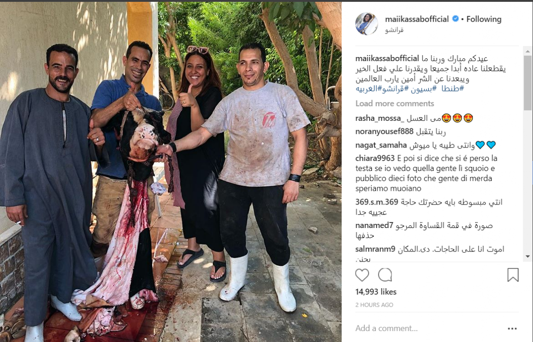Open the three-dots more options menu
Screen dimensions: 533x342
512,328
